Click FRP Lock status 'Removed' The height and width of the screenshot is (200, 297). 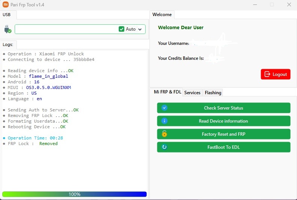pos(48,144)
